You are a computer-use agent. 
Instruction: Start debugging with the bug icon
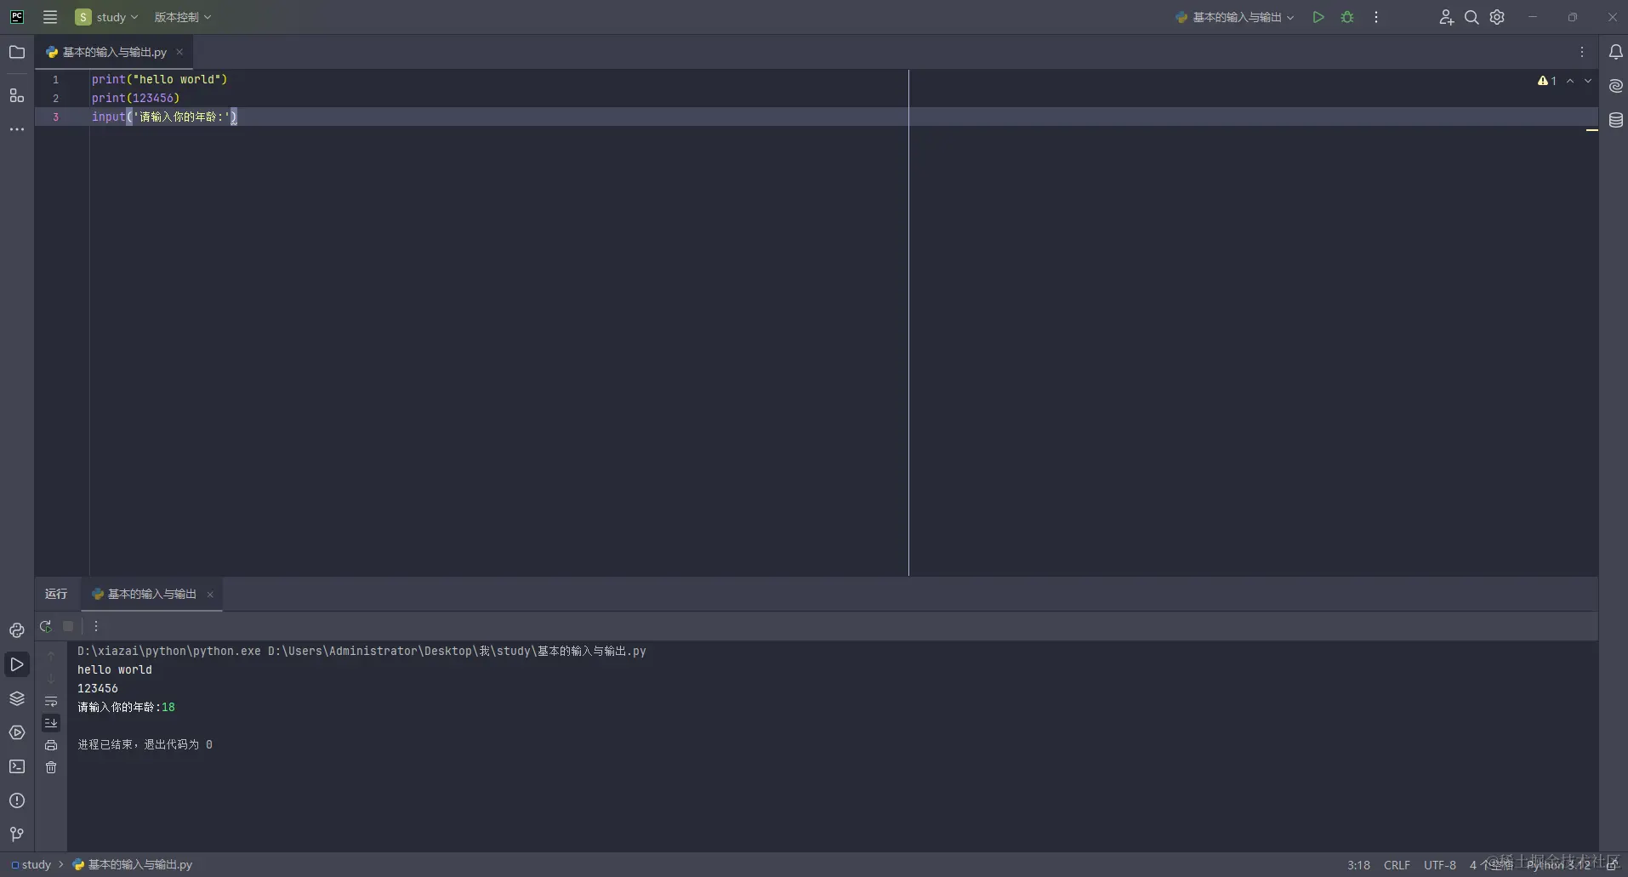(1347, 17)
